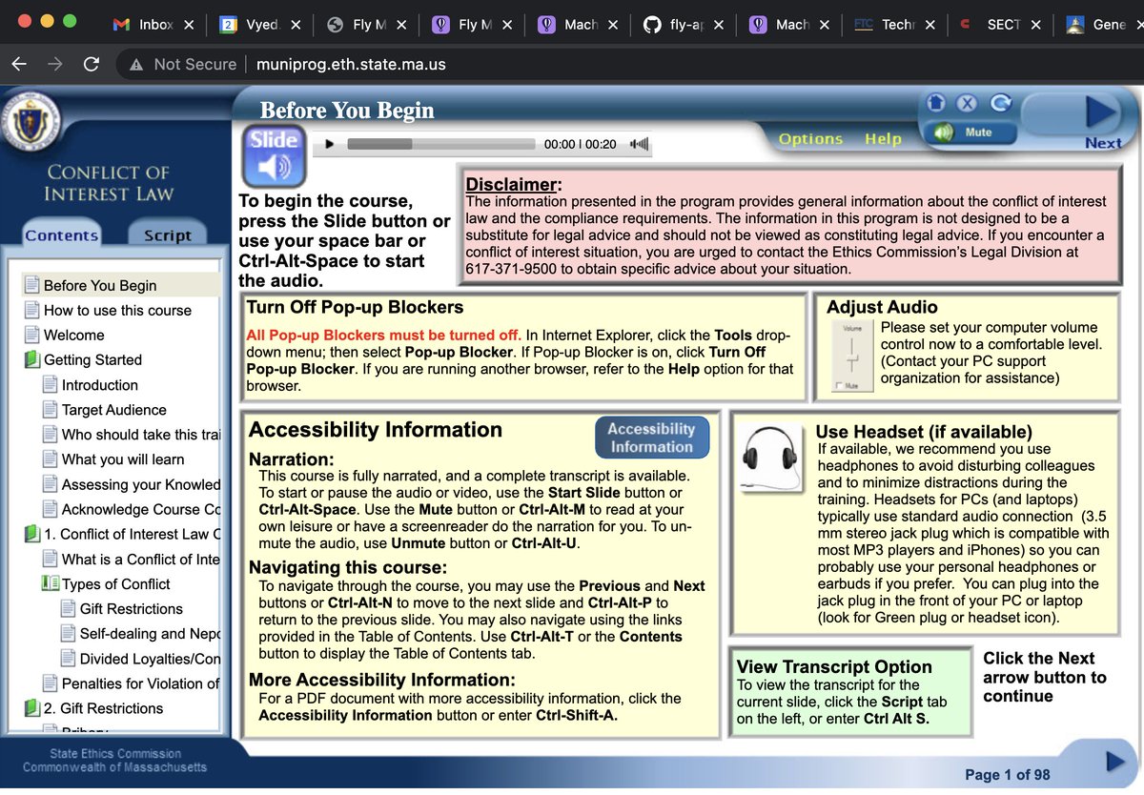Open the Help menu

[883, 139]
